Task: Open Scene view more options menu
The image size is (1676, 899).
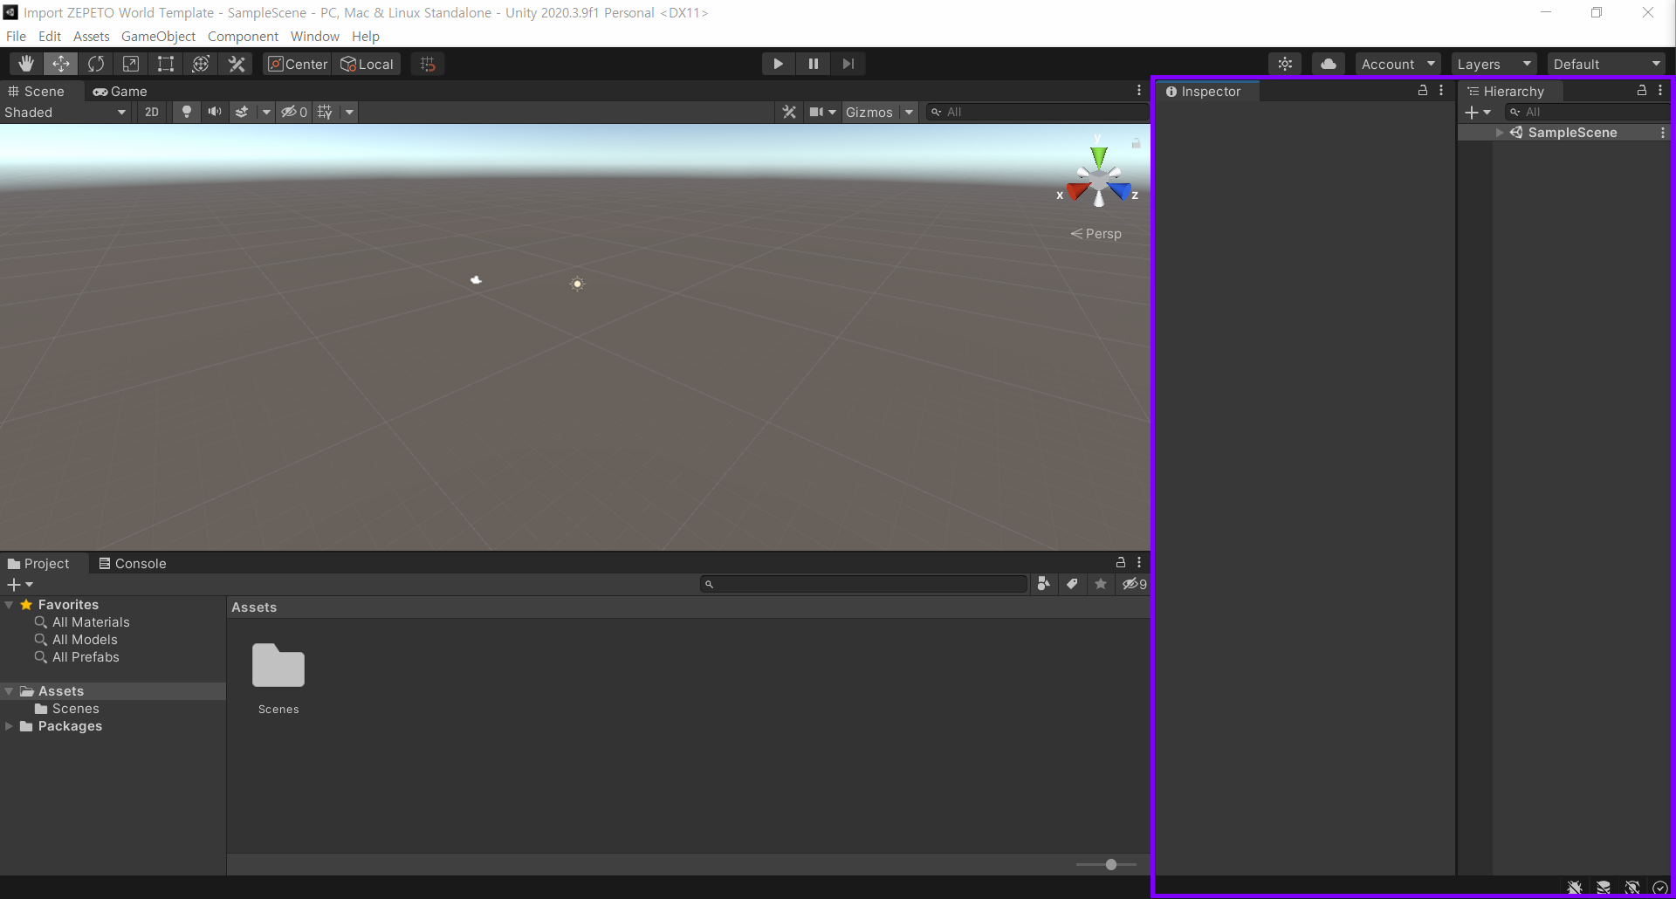Action: pyautogui.click(x=1139, y=91)
